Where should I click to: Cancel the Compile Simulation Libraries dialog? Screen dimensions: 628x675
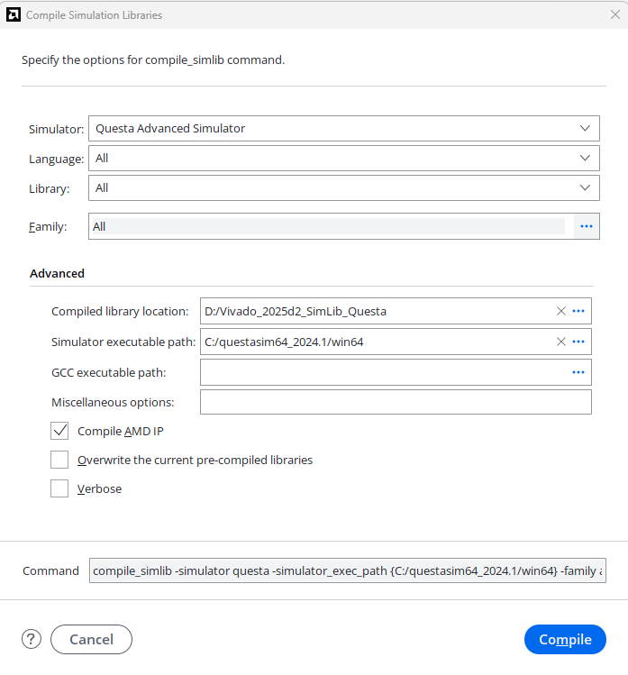[91, 639]
